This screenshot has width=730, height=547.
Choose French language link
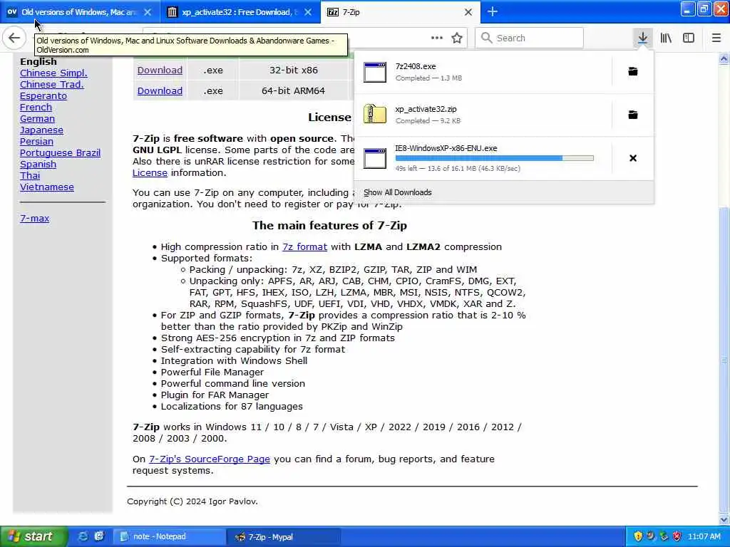[x=36, y=107]
